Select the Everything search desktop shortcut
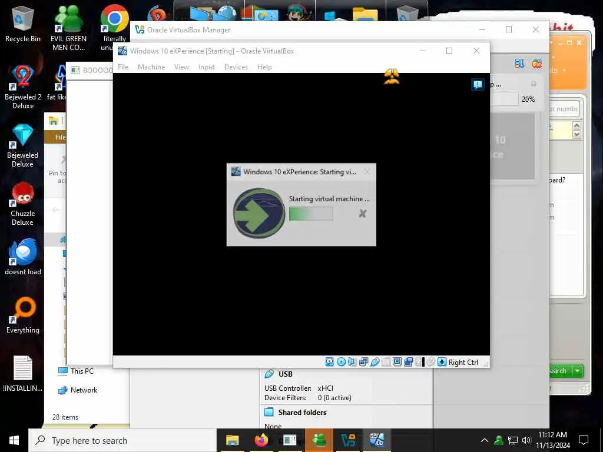Viewport: 603px width, 452px height. pyautogui.click(x=23, y=316)
